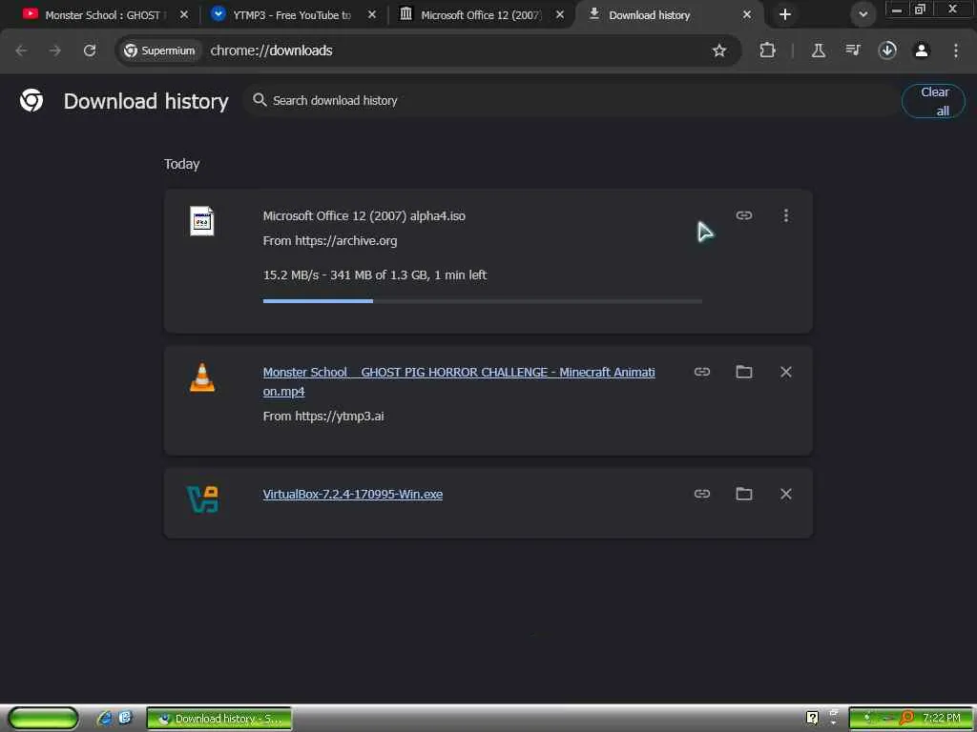Image resolution: width=977 pixels, height=732 pixels.
Task: Go forward to next page
Action: [x=55, y=51]
